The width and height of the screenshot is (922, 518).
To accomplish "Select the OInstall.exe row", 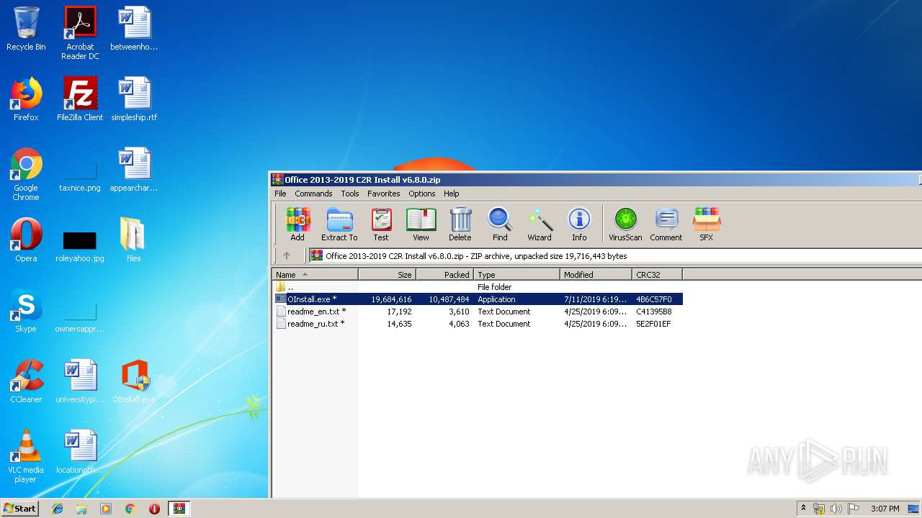I will 478,299.
